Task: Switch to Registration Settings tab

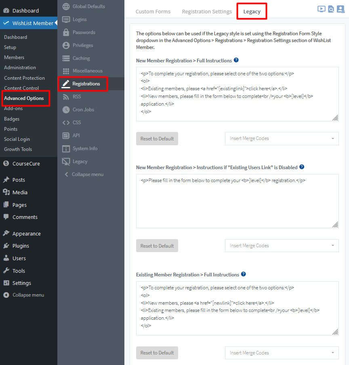Action: (207, 11)
